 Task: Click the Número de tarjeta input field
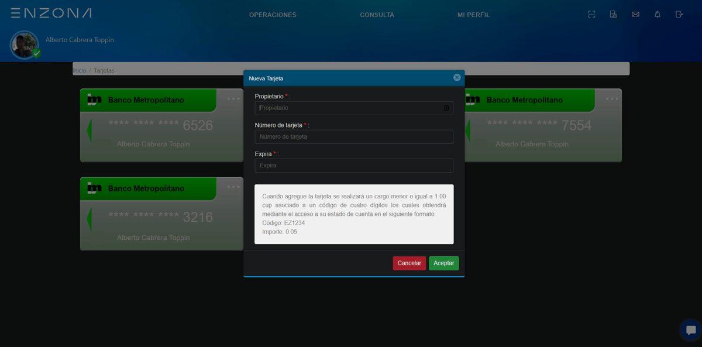click(354, 136)
